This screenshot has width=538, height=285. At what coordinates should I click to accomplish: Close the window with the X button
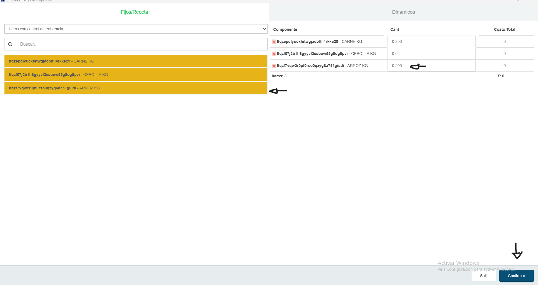pos(531,1)
